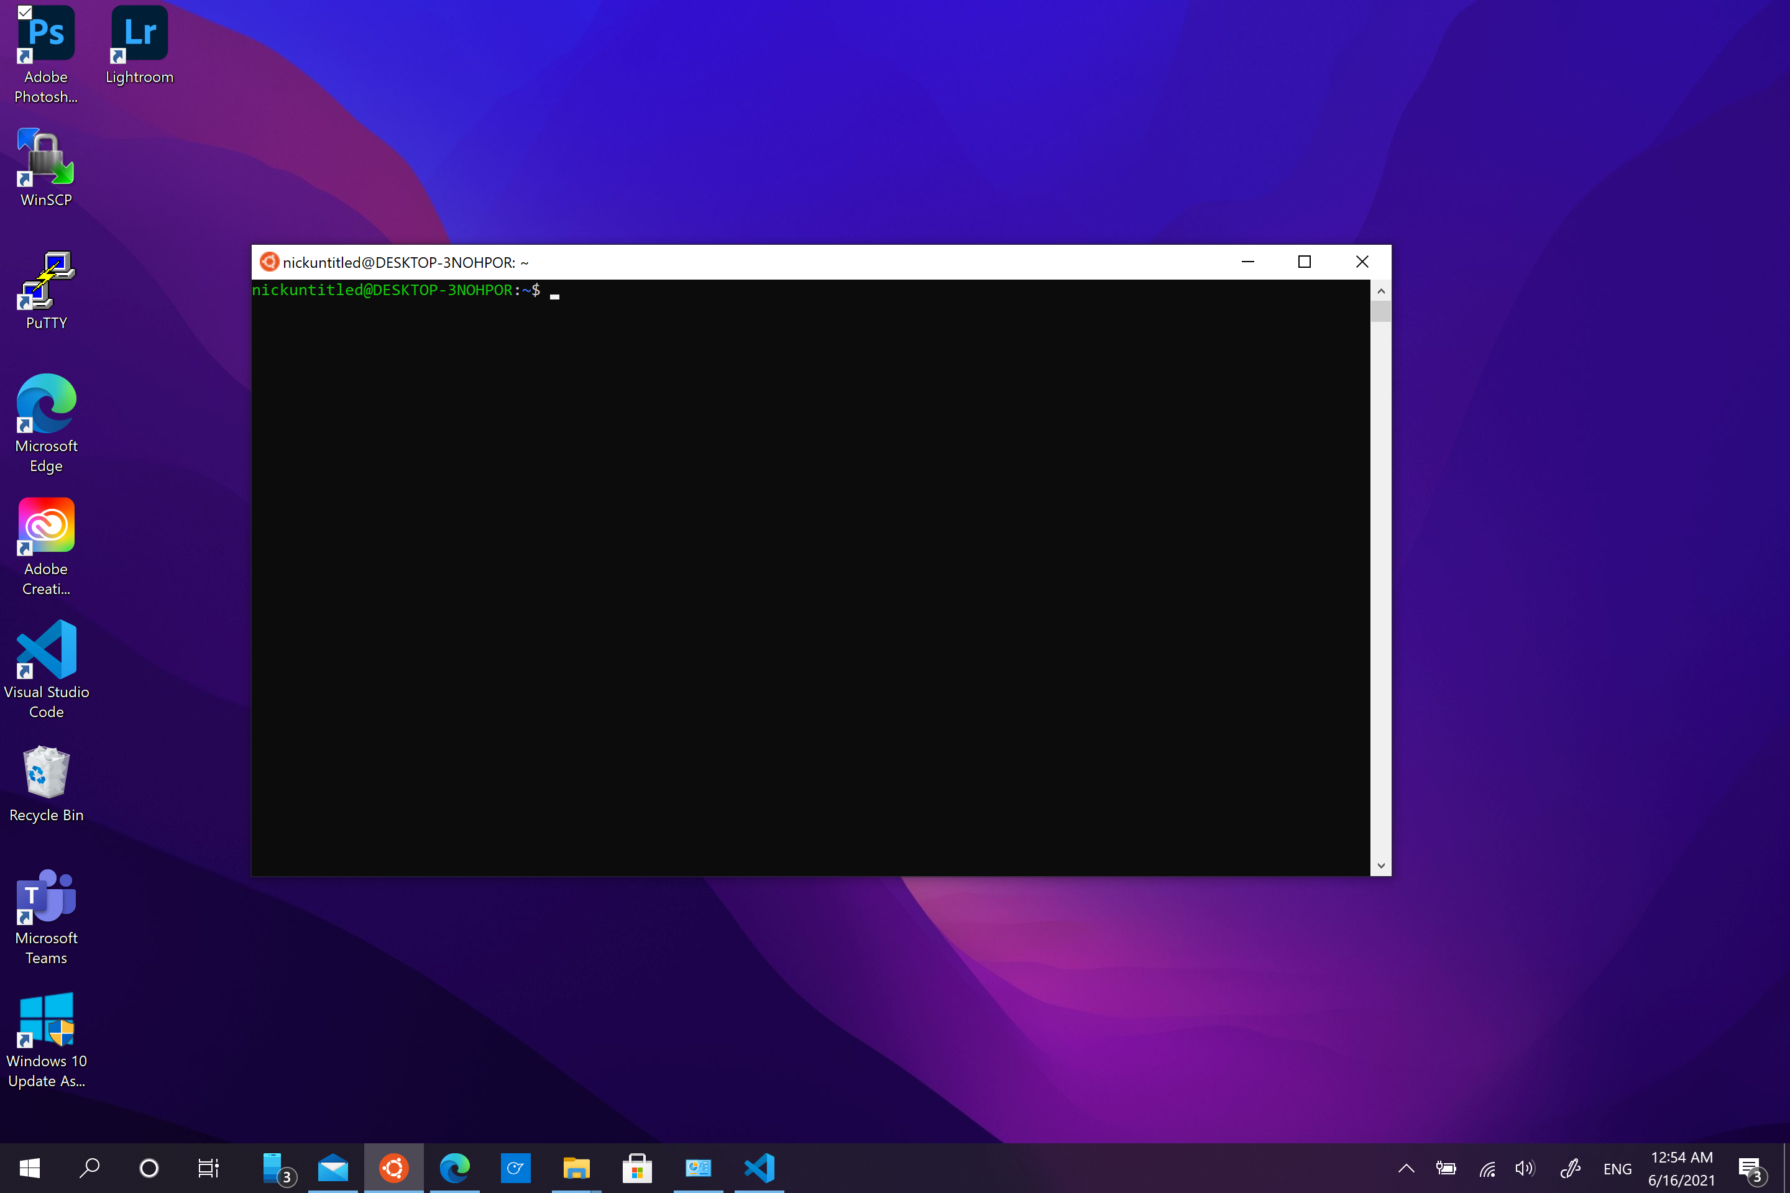Minimize the Ubuntu terminal window
The width and height of the screenshot is (1790, 1193).
coord(1247,262)
